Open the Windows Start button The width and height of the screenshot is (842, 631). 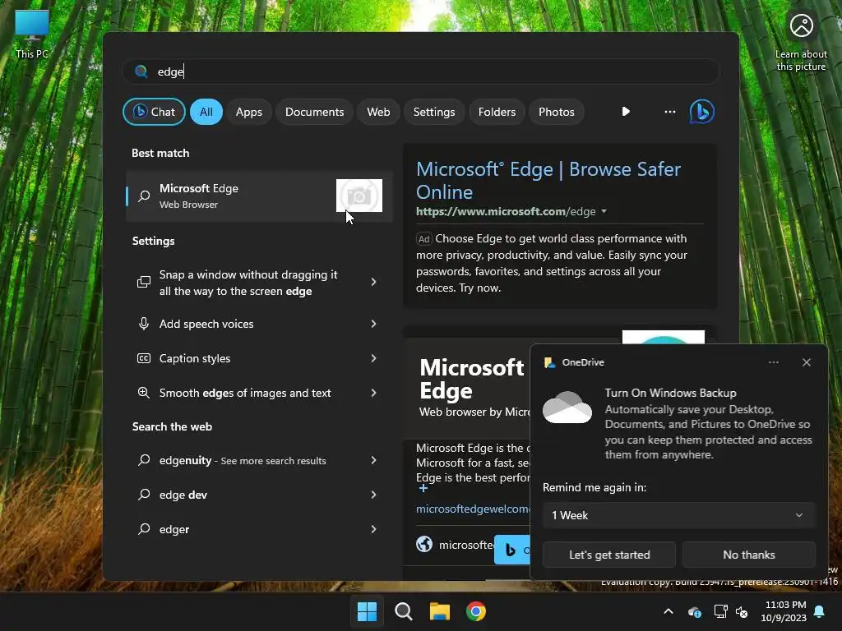(x=368, y=611)
